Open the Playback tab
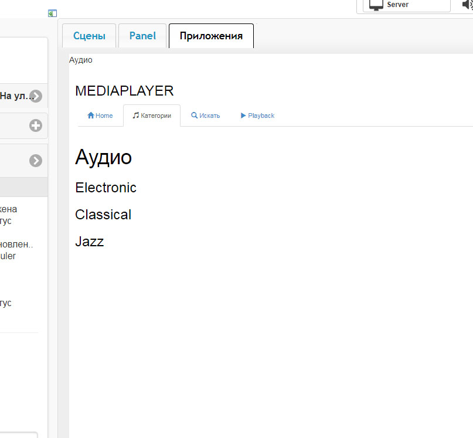This screenshot has width=473, height=438. (x=257, y=116)
